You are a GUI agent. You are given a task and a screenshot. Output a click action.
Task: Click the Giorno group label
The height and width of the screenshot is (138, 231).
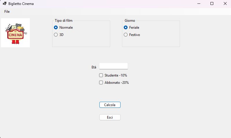130,21
